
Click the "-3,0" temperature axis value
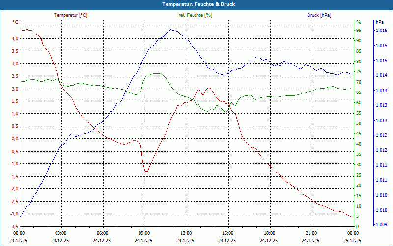coord(14,214)
